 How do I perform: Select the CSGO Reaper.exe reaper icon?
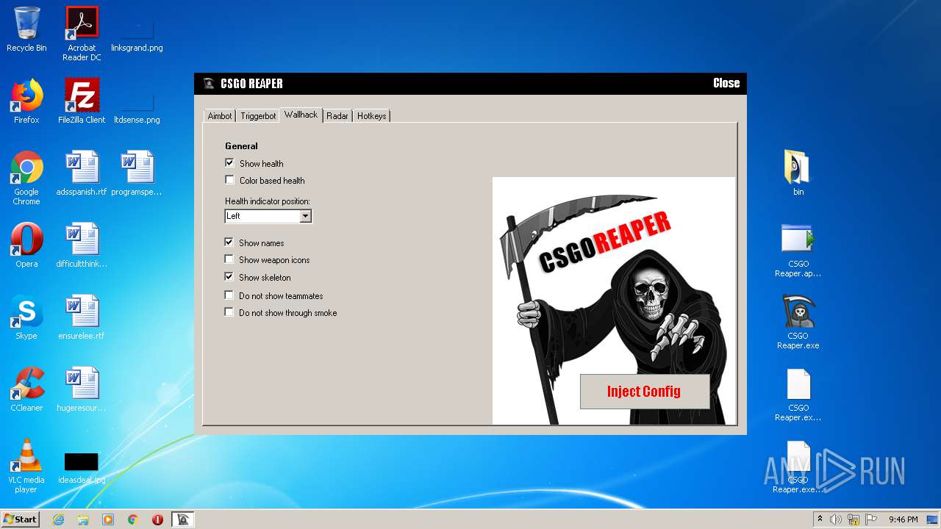pos(798,322)
